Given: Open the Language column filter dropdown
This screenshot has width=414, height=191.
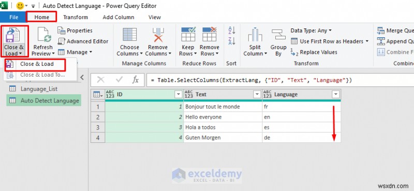Looking at the screenshot, I should (x=335, y=94).
